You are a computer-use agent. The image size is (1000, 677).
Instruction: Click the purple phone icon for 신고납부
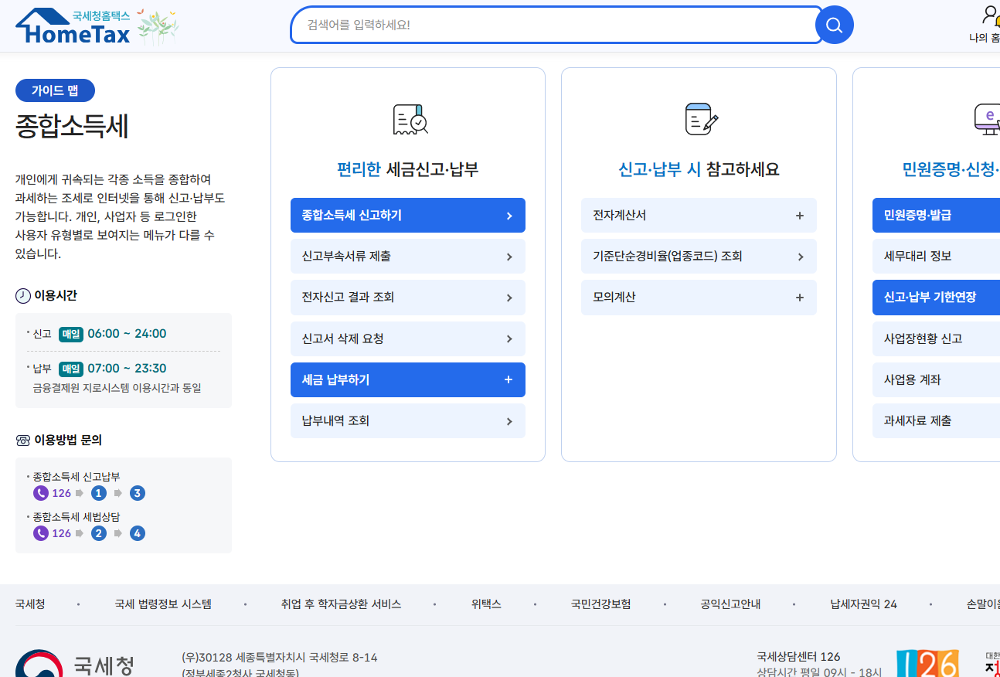click(x=41, y=493)
